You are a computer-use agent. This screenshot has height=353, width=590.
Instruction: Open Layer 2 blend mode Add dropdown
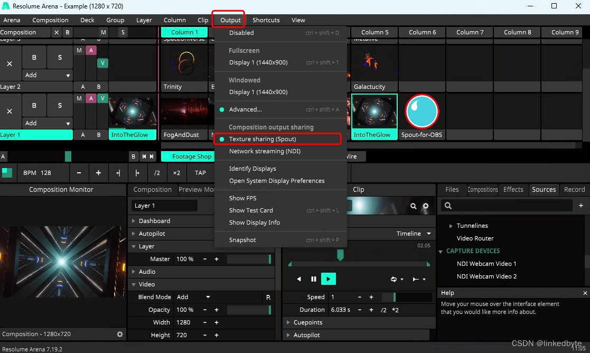click(47, 75)
